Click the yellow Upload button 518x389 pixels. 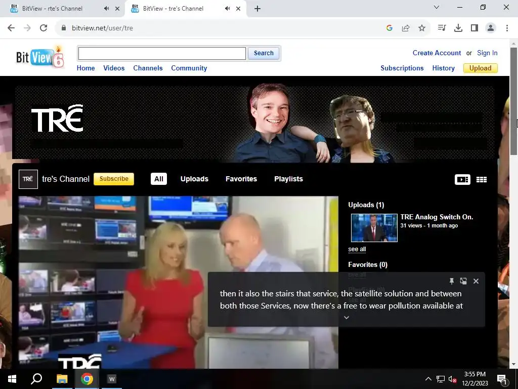[481, 68]
